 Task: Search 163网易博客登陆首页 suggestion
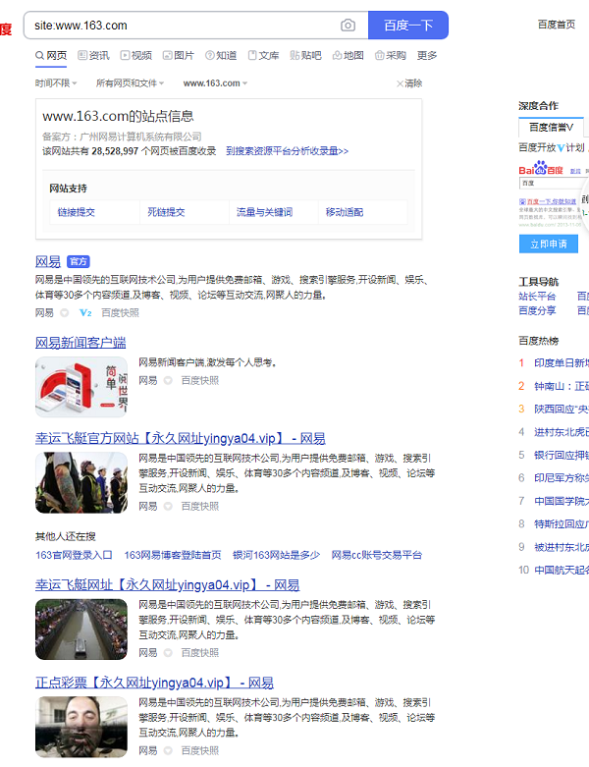[x=173, y=555]
